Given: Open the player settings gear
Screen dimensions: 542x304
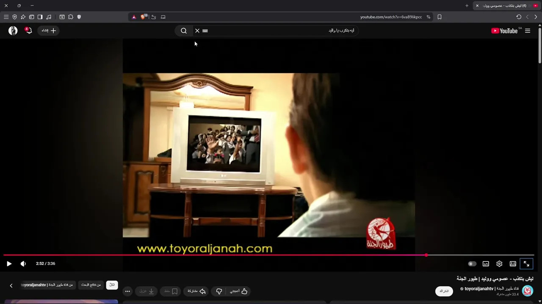Looking at the screenshot, I should point(499,263).
